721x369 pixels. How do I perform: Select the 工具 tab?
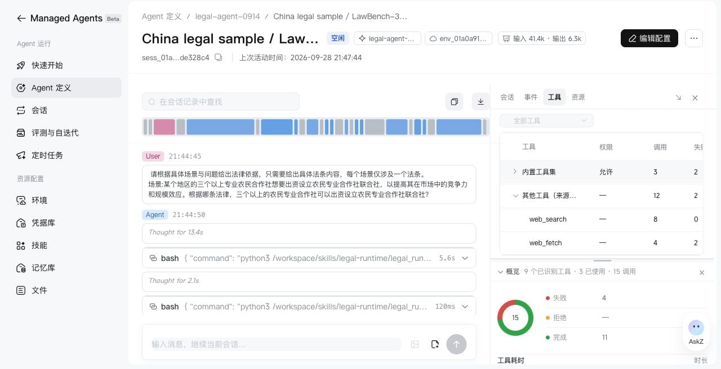pos(554,97)
